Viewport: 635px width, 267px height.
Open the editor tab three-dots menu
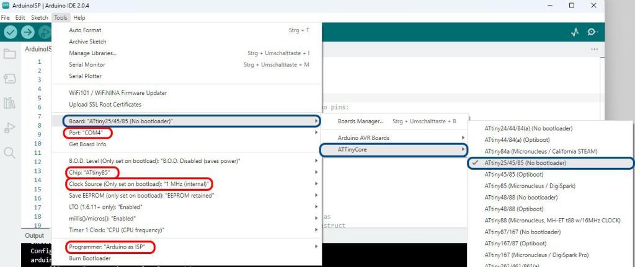point(594,49)
